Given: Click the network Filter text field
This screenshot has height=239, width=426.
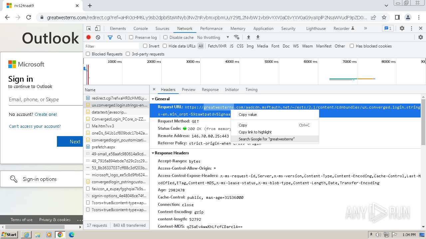Looking at the screenshot, I should [x=112, y=46].
